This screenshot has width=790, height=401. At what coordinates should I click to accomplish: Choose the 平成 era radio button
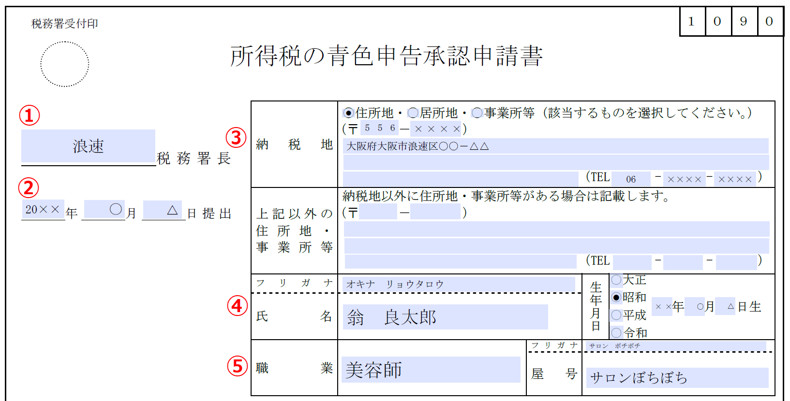coord(616,315)
